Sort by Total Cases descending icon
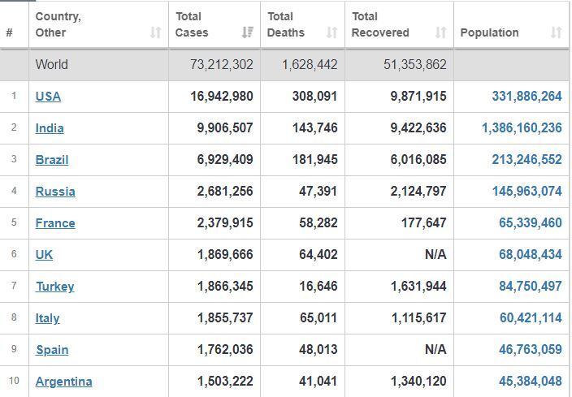The width and height of the screenshot is (572, 397). (248, 32)
